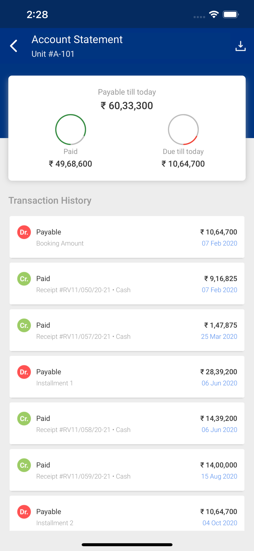Screen dimensions: 254x551
Task: Select the ₹ 14,39,200 payment amount
Action: (x=219, y=418)
